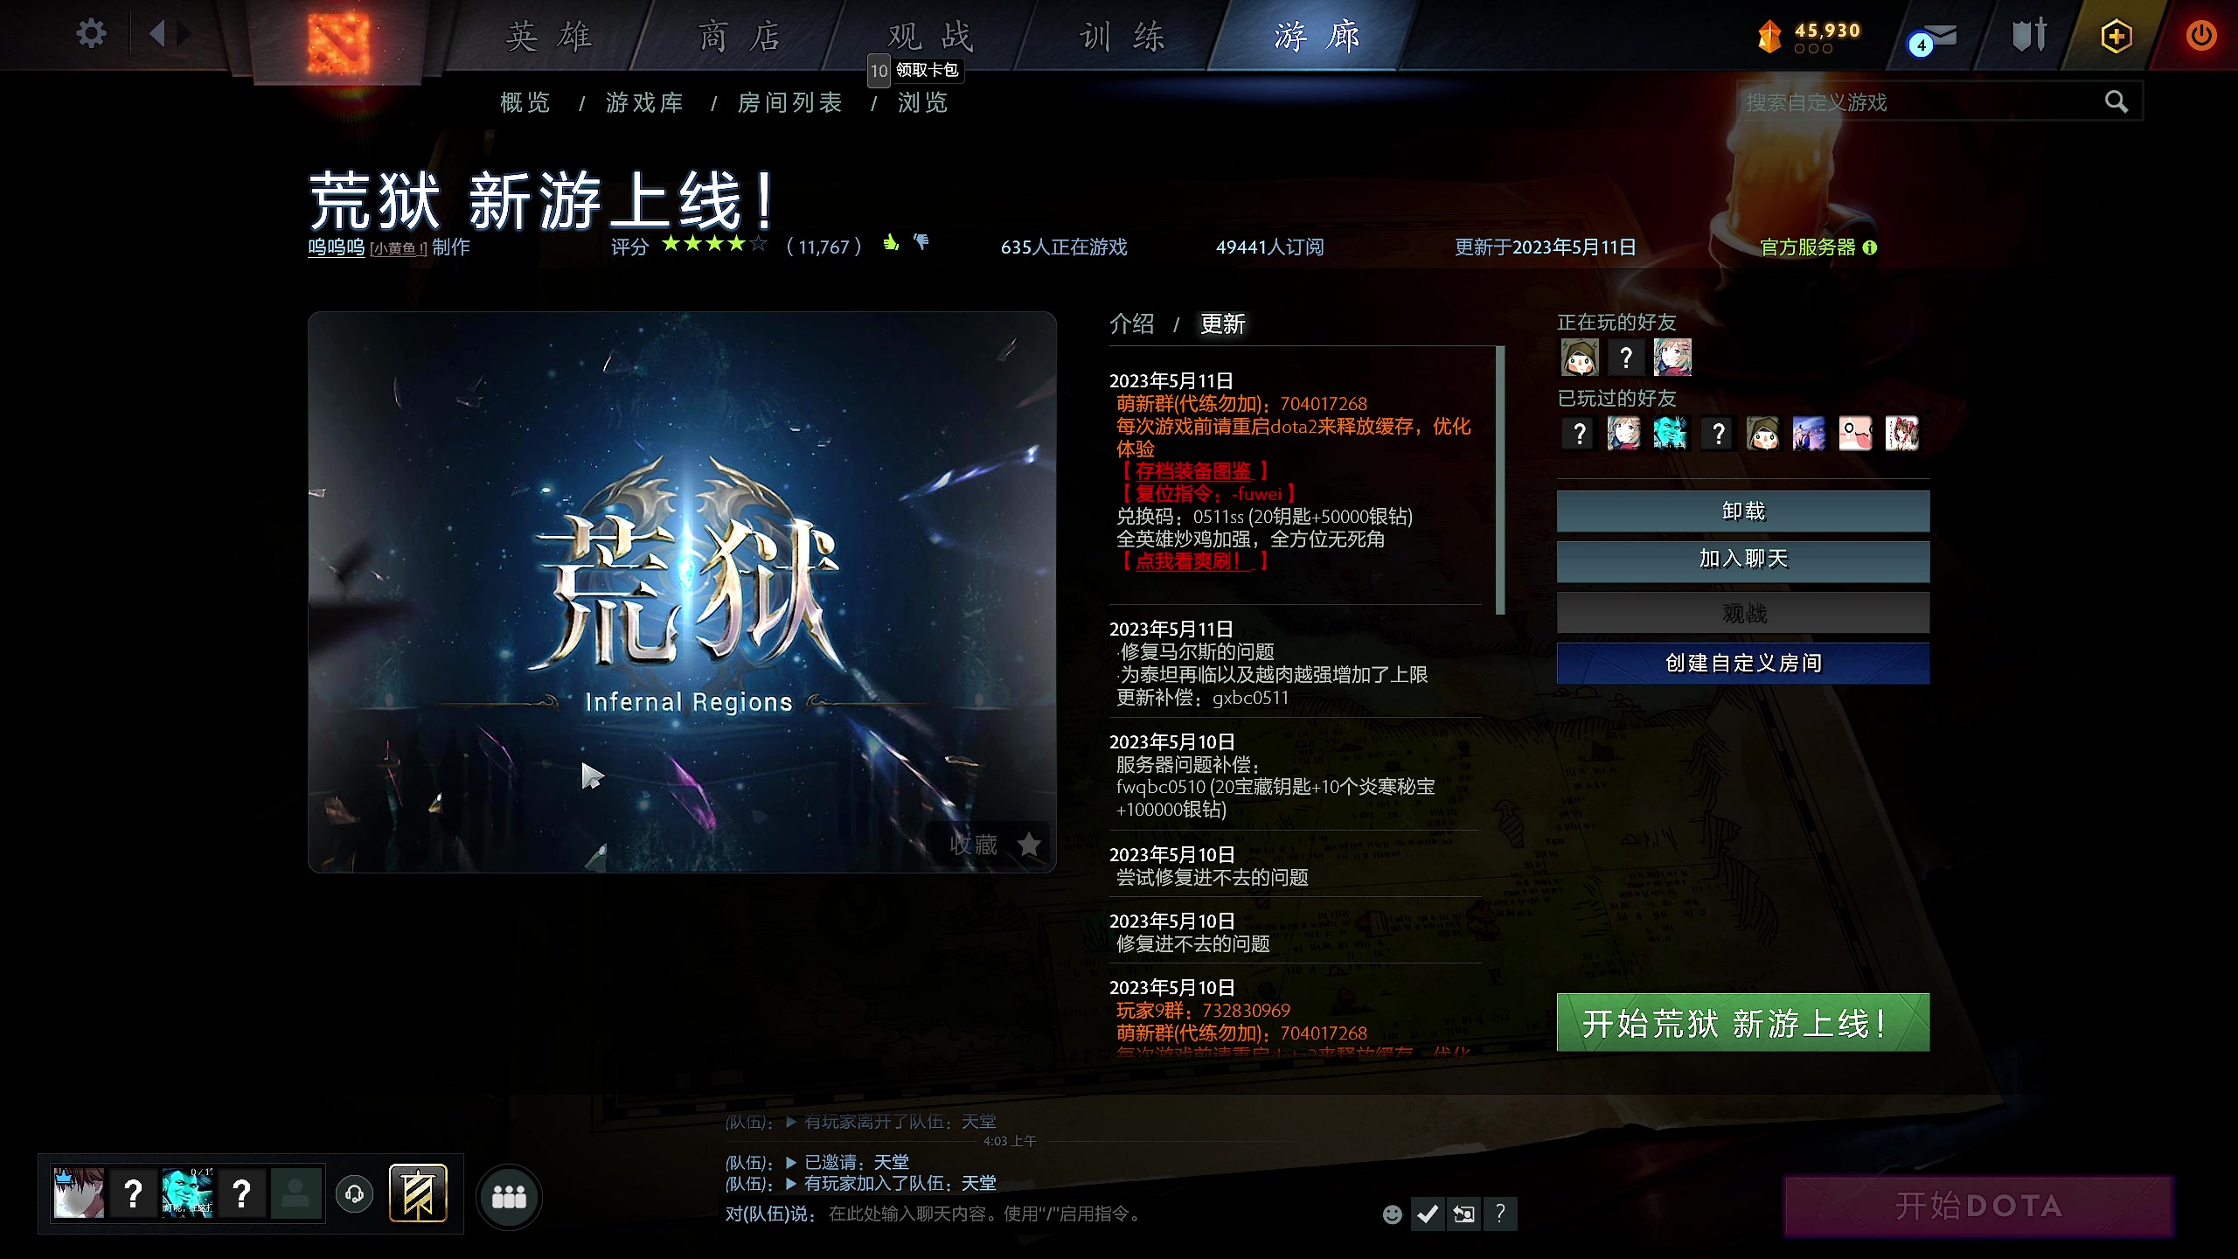Screen dimensions: 2238x1259
Task: Switch to the 更新 tab
Action: click(x=1223, y=323)
